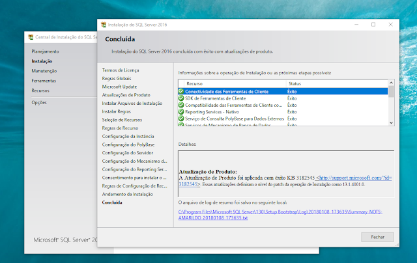Image resolution: width=417 pixels, height=263 pixels.
Task: Close the setup wizard with Fechar button
Action: tap(377, 237)
